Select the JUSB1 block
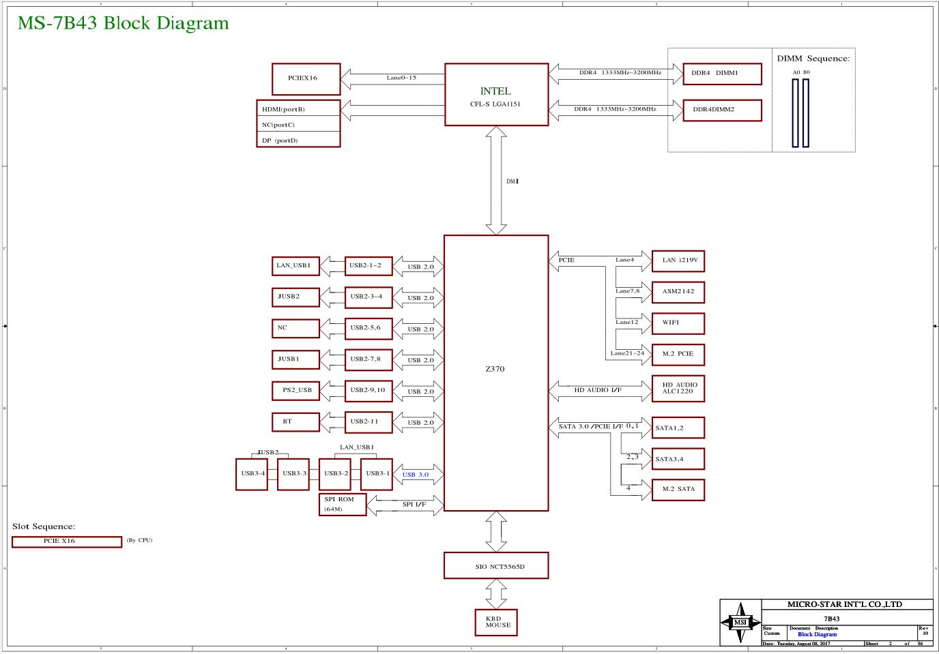939x654 pixels. pyautogui.click(x=295, y=359)
